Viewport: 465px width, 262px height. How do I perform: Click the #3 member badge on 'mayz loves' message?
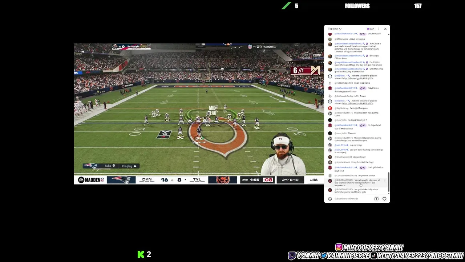(x=363, y=88)
